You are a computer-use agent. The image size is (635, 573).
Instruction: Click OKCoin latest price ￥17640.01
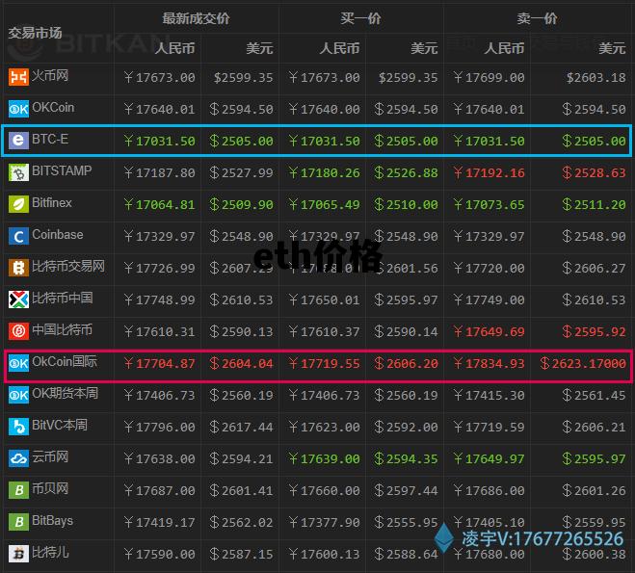[x=160, y=109]
